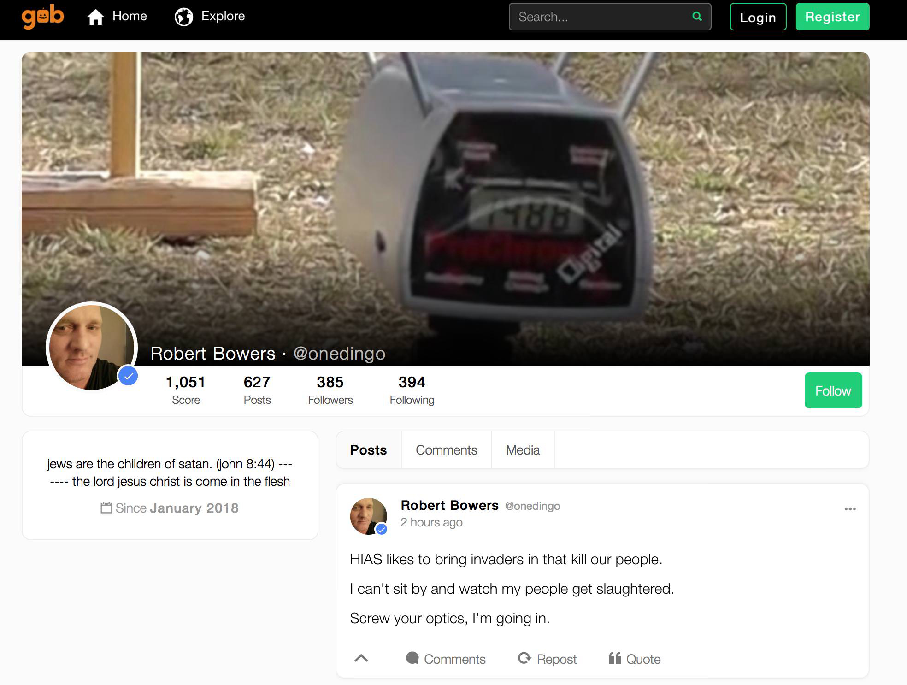Screen dimensions: 907x685
Task: Click the Home house icon
Action: coord(95,17)
